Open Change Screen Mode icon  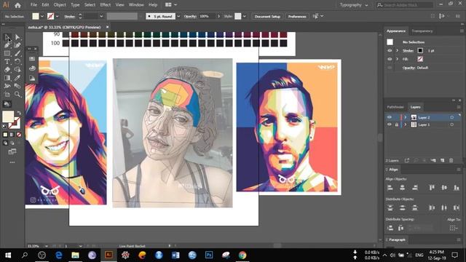click(12, 152)
